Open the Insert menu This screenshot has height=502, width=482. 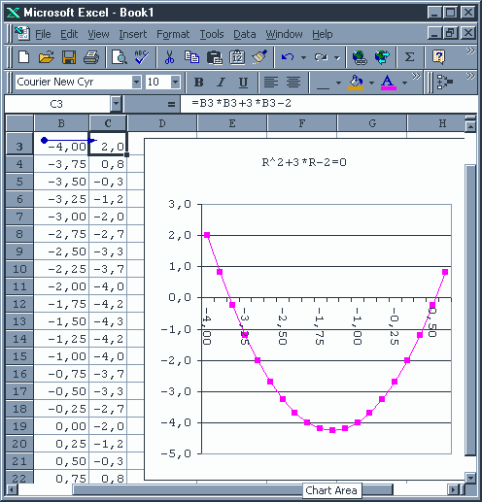click(x=133, y=34)
